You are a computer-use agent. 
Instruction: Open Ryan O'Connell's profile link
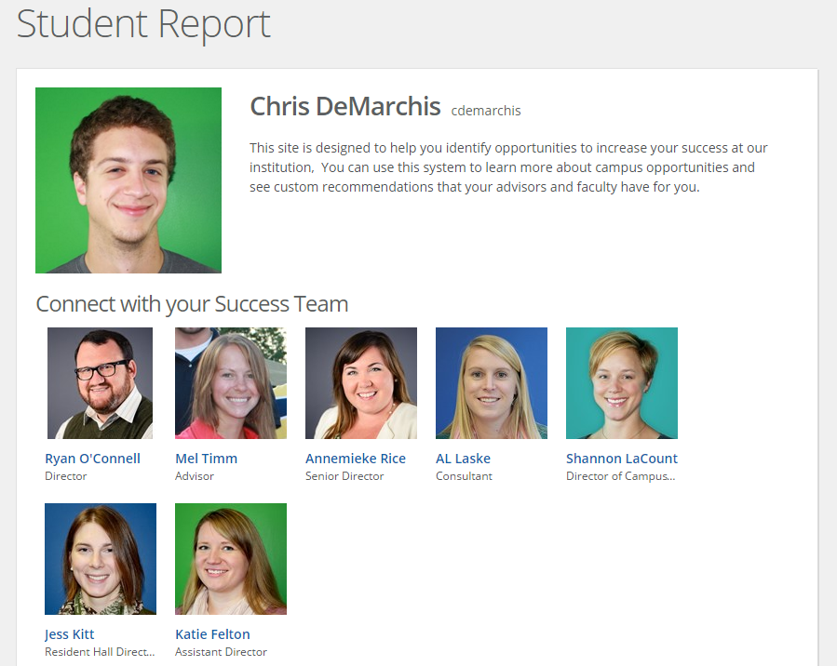click(x=92, y=458)
